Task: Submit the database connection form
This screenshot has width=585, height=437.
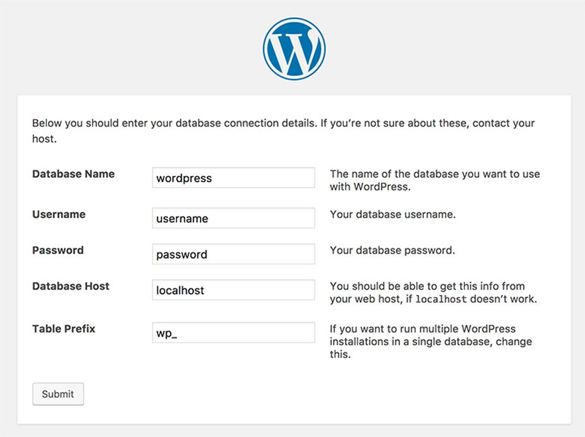Action: click(59, 394)
